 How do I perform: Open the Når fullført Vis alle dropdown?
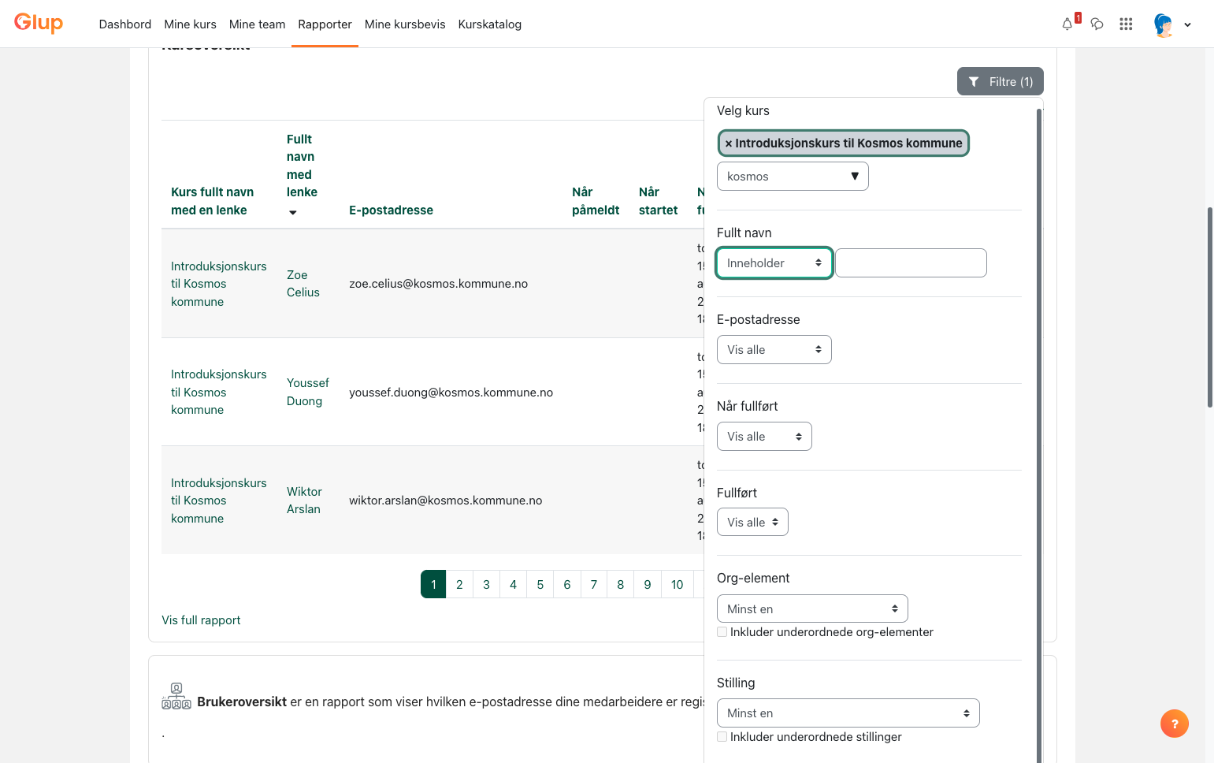764,437
